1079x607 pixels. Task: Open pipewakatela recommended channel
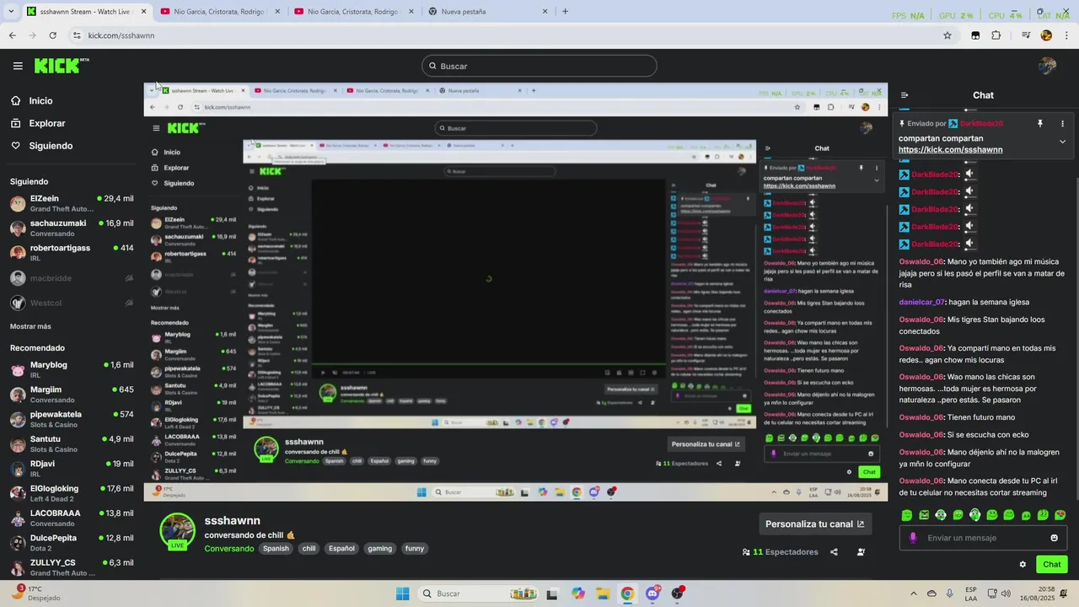(x=72, y=419)
